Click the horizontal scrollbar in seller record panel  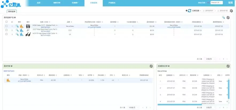180,105
